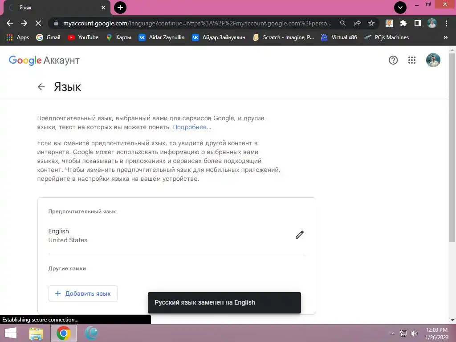Click the page vertical scrollbar

452,148
